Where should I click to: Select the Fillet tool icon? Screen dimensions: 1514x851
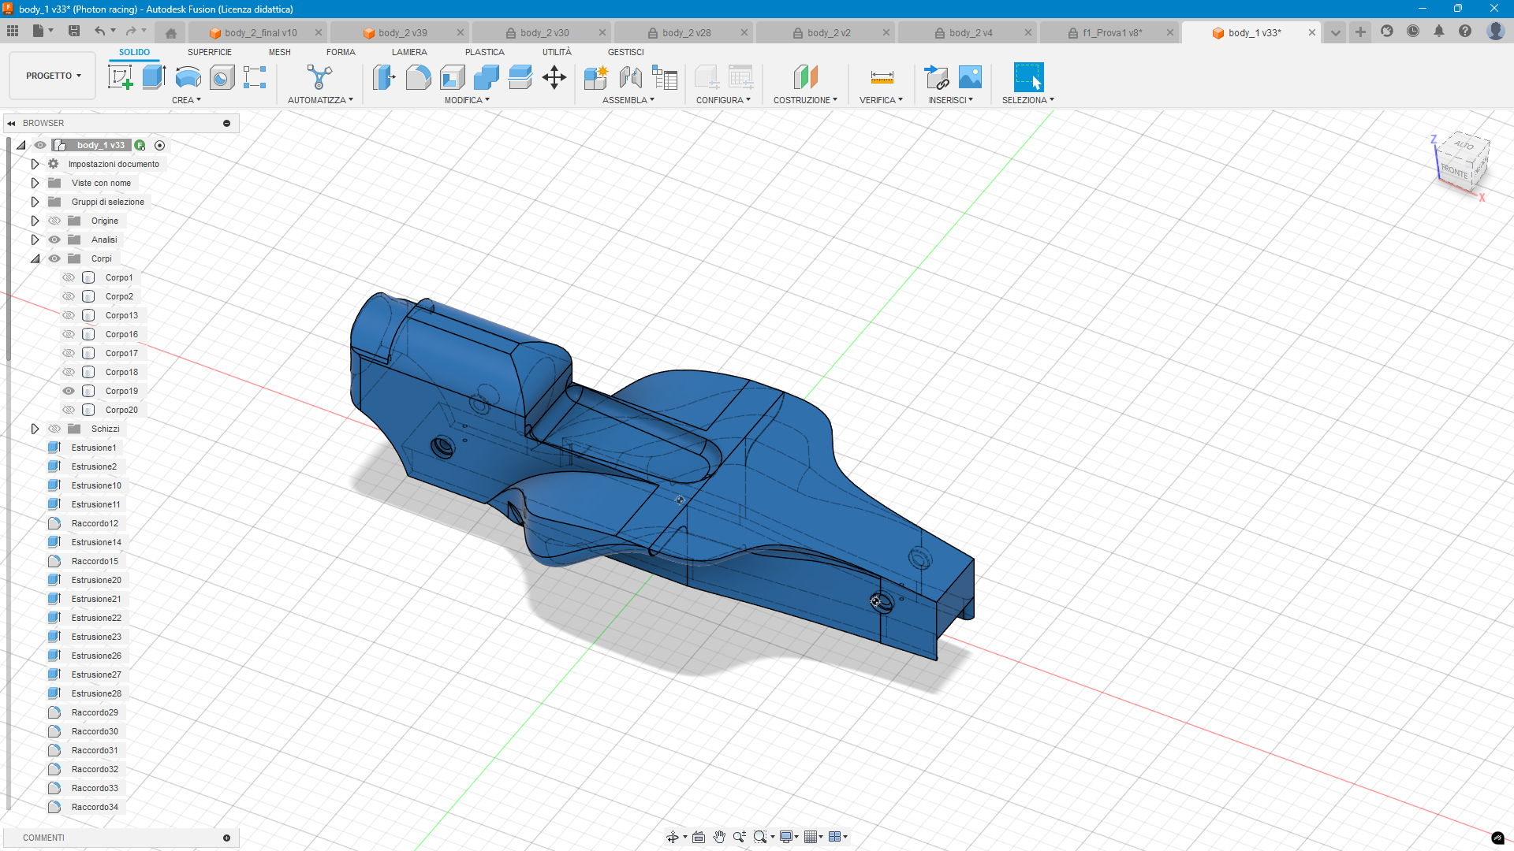[418, 77]
